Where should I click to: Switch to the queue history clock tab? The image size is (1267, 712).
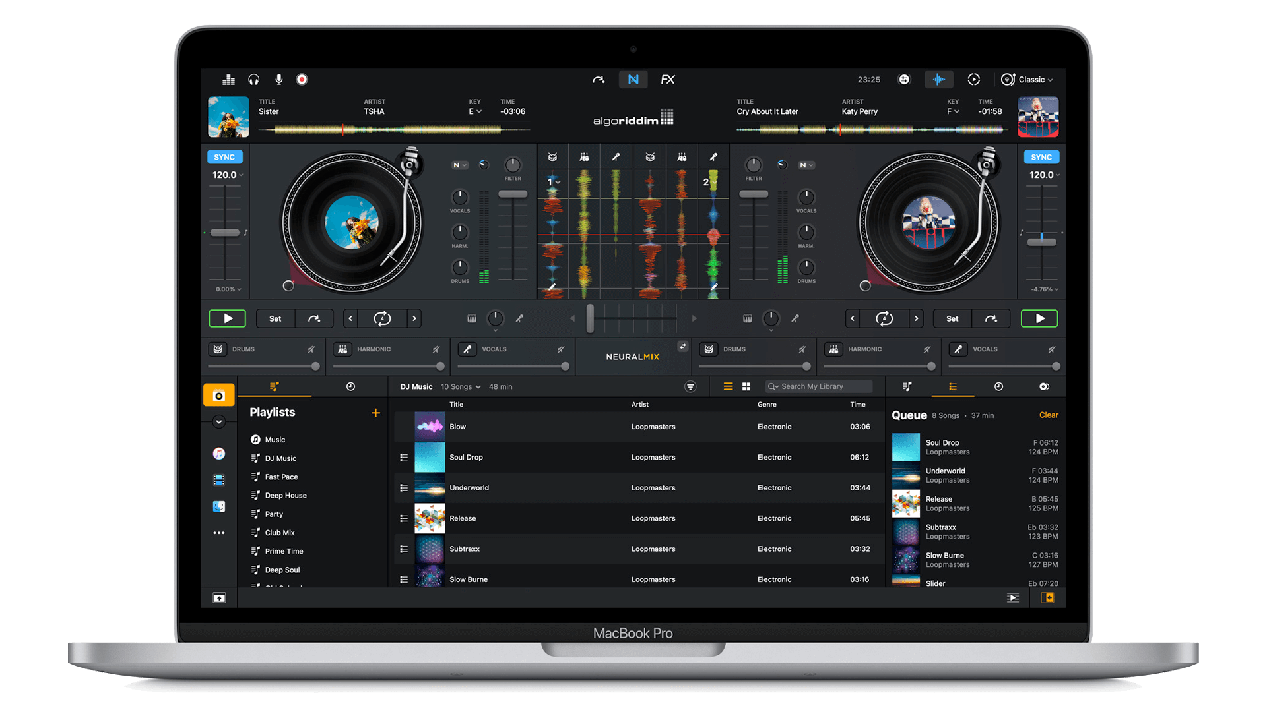[x=998, y=387]
